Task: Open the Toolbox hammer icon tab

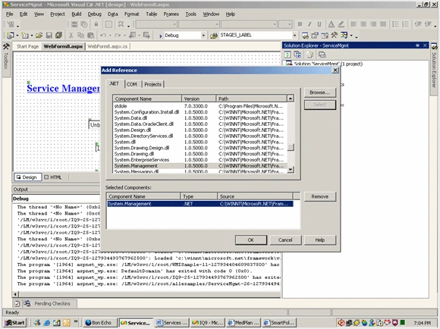Action: click(x=6, y=59)
